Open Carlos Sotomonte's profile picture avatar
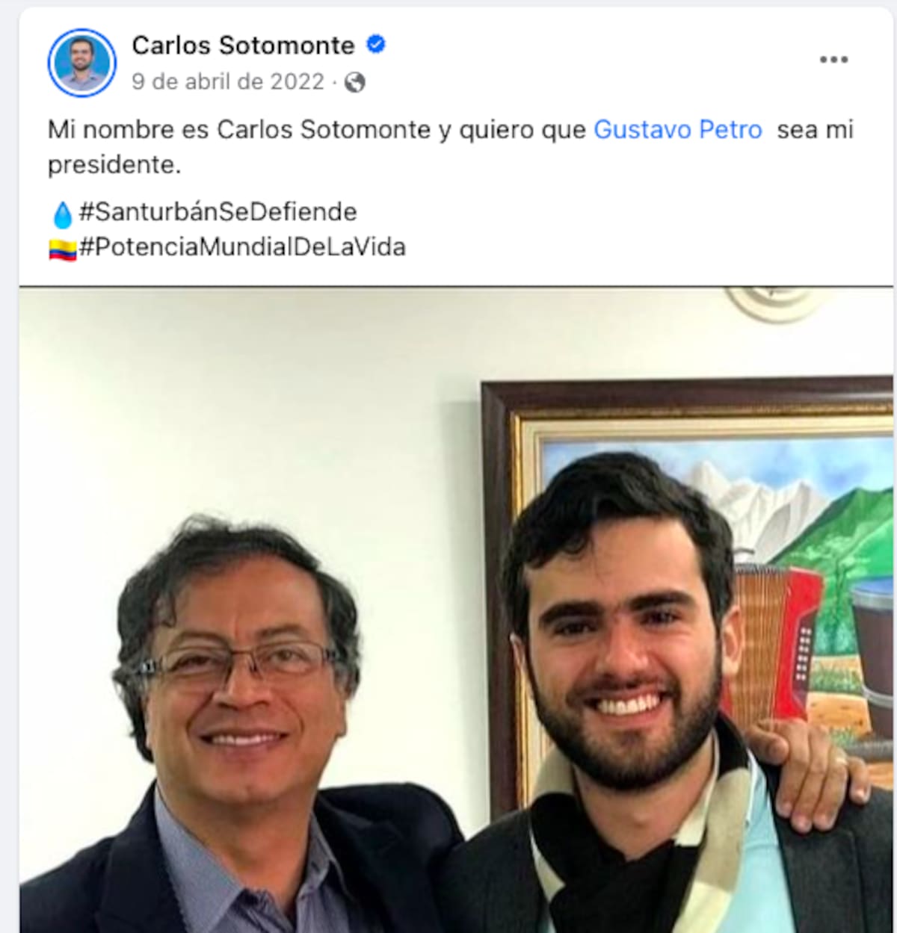897x933 pixels. [82, 63]
